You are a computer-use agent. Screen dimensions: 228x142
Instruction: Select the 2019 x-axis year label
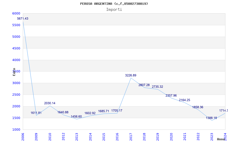point(158,137)
